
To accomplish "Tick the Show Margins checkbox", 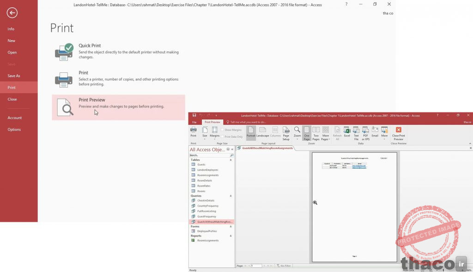I will [x=222, y=130].
